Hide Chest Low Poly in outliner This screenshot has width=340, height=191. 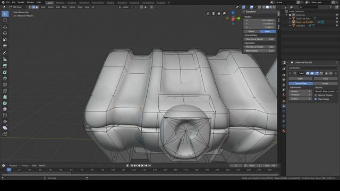tap(337, 19)
